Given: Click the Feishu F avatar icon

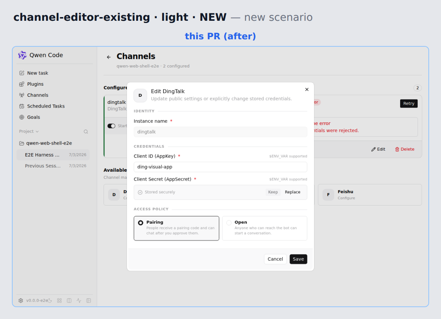Looking at the screenshot, I should (x=328, y=195).
